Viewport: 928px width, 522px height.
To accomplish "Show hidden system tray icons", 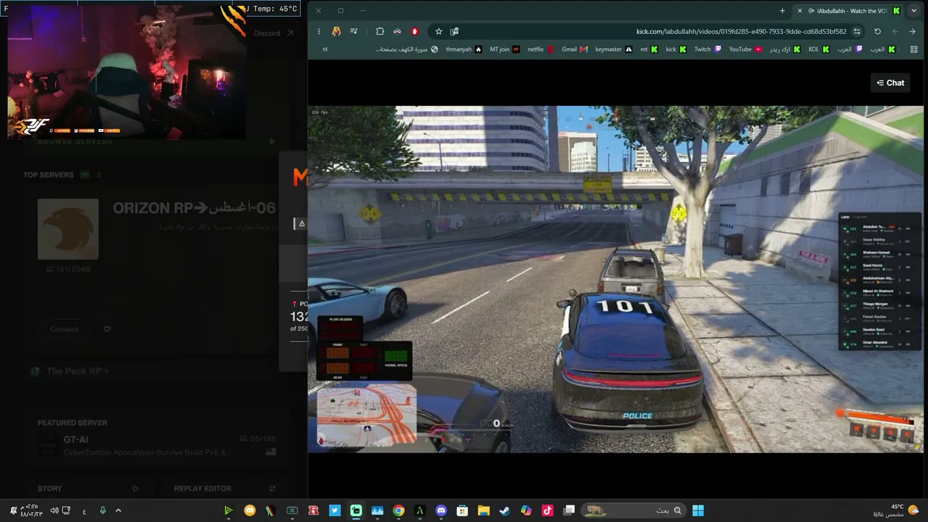I will pos(118,510).
